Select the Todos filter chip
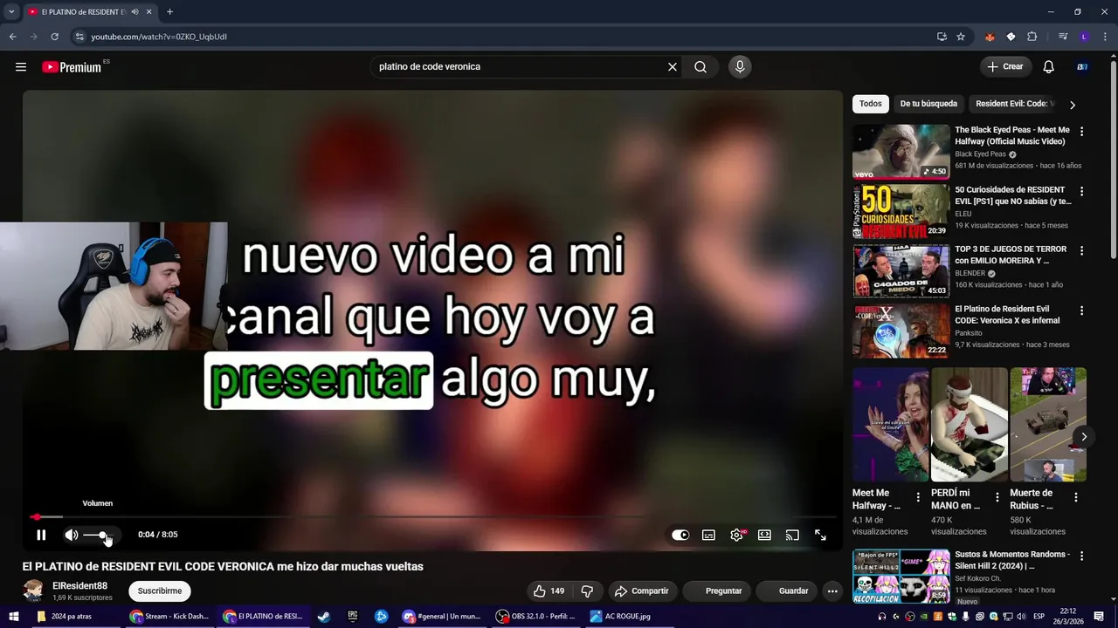1118x628 pixels. (871, 104)
